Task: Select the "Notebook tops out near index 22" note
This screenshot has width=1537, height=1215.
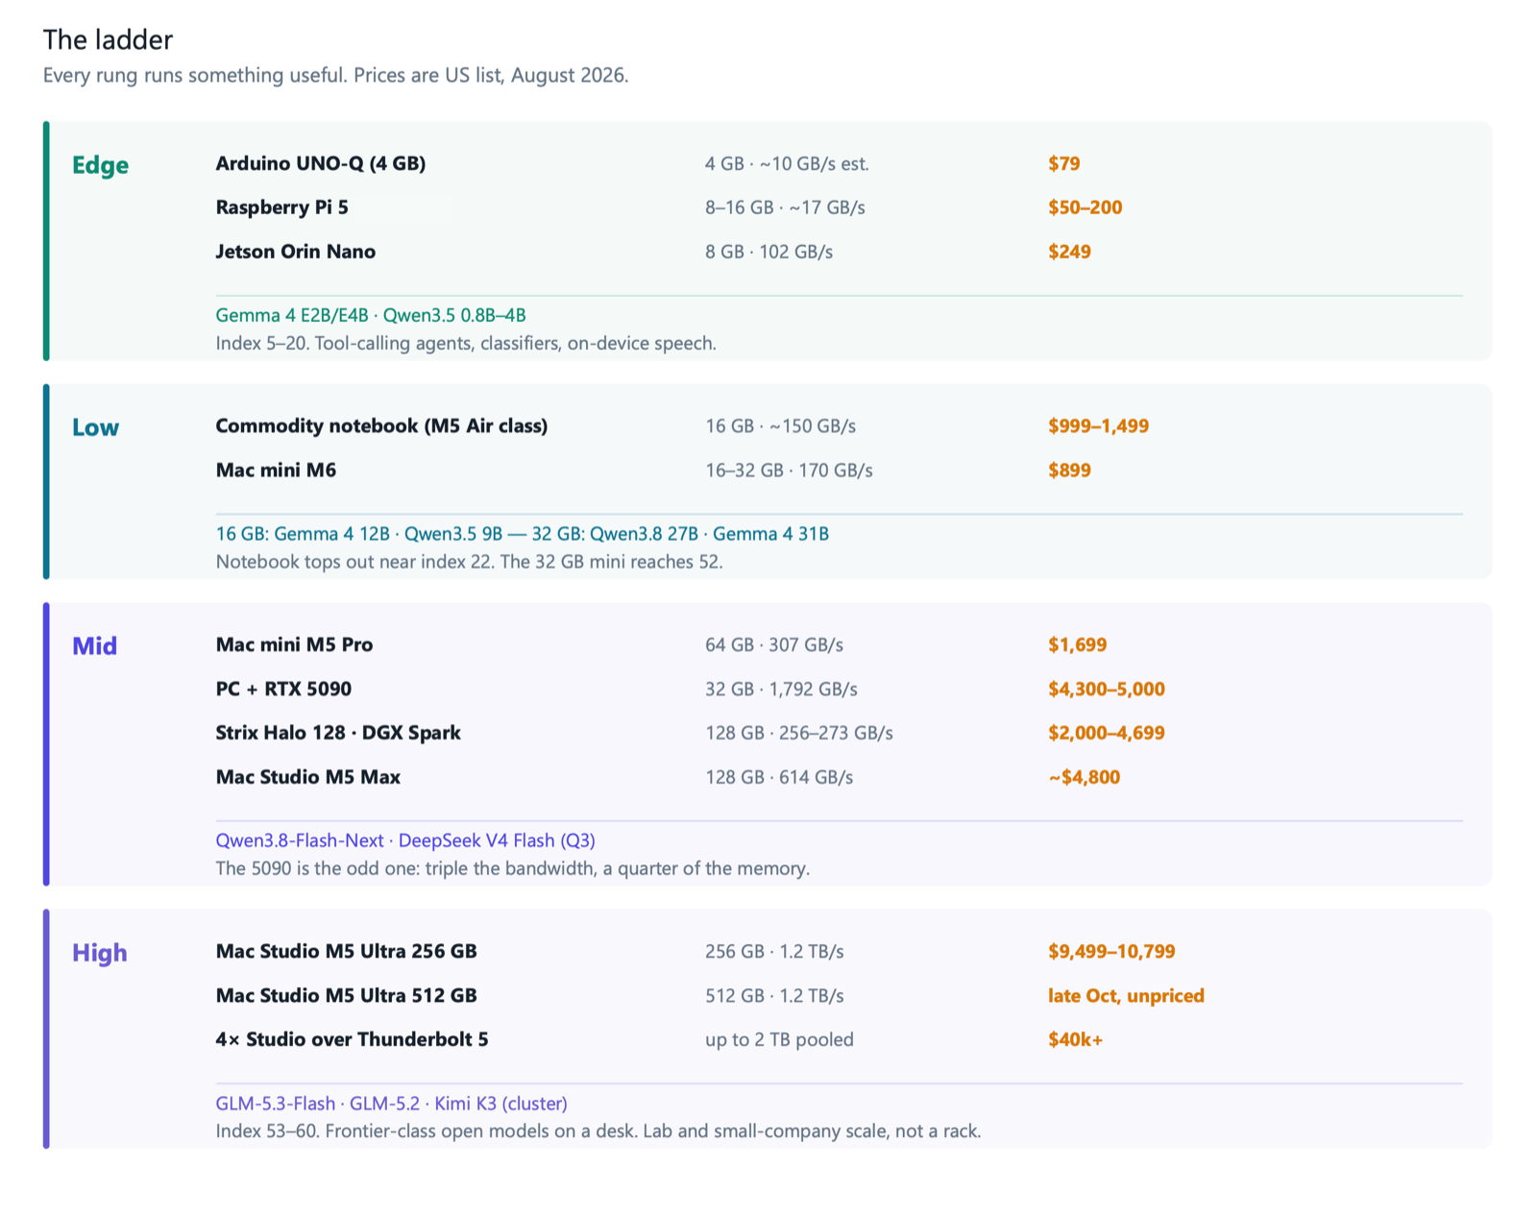Action: coord(469,562)
